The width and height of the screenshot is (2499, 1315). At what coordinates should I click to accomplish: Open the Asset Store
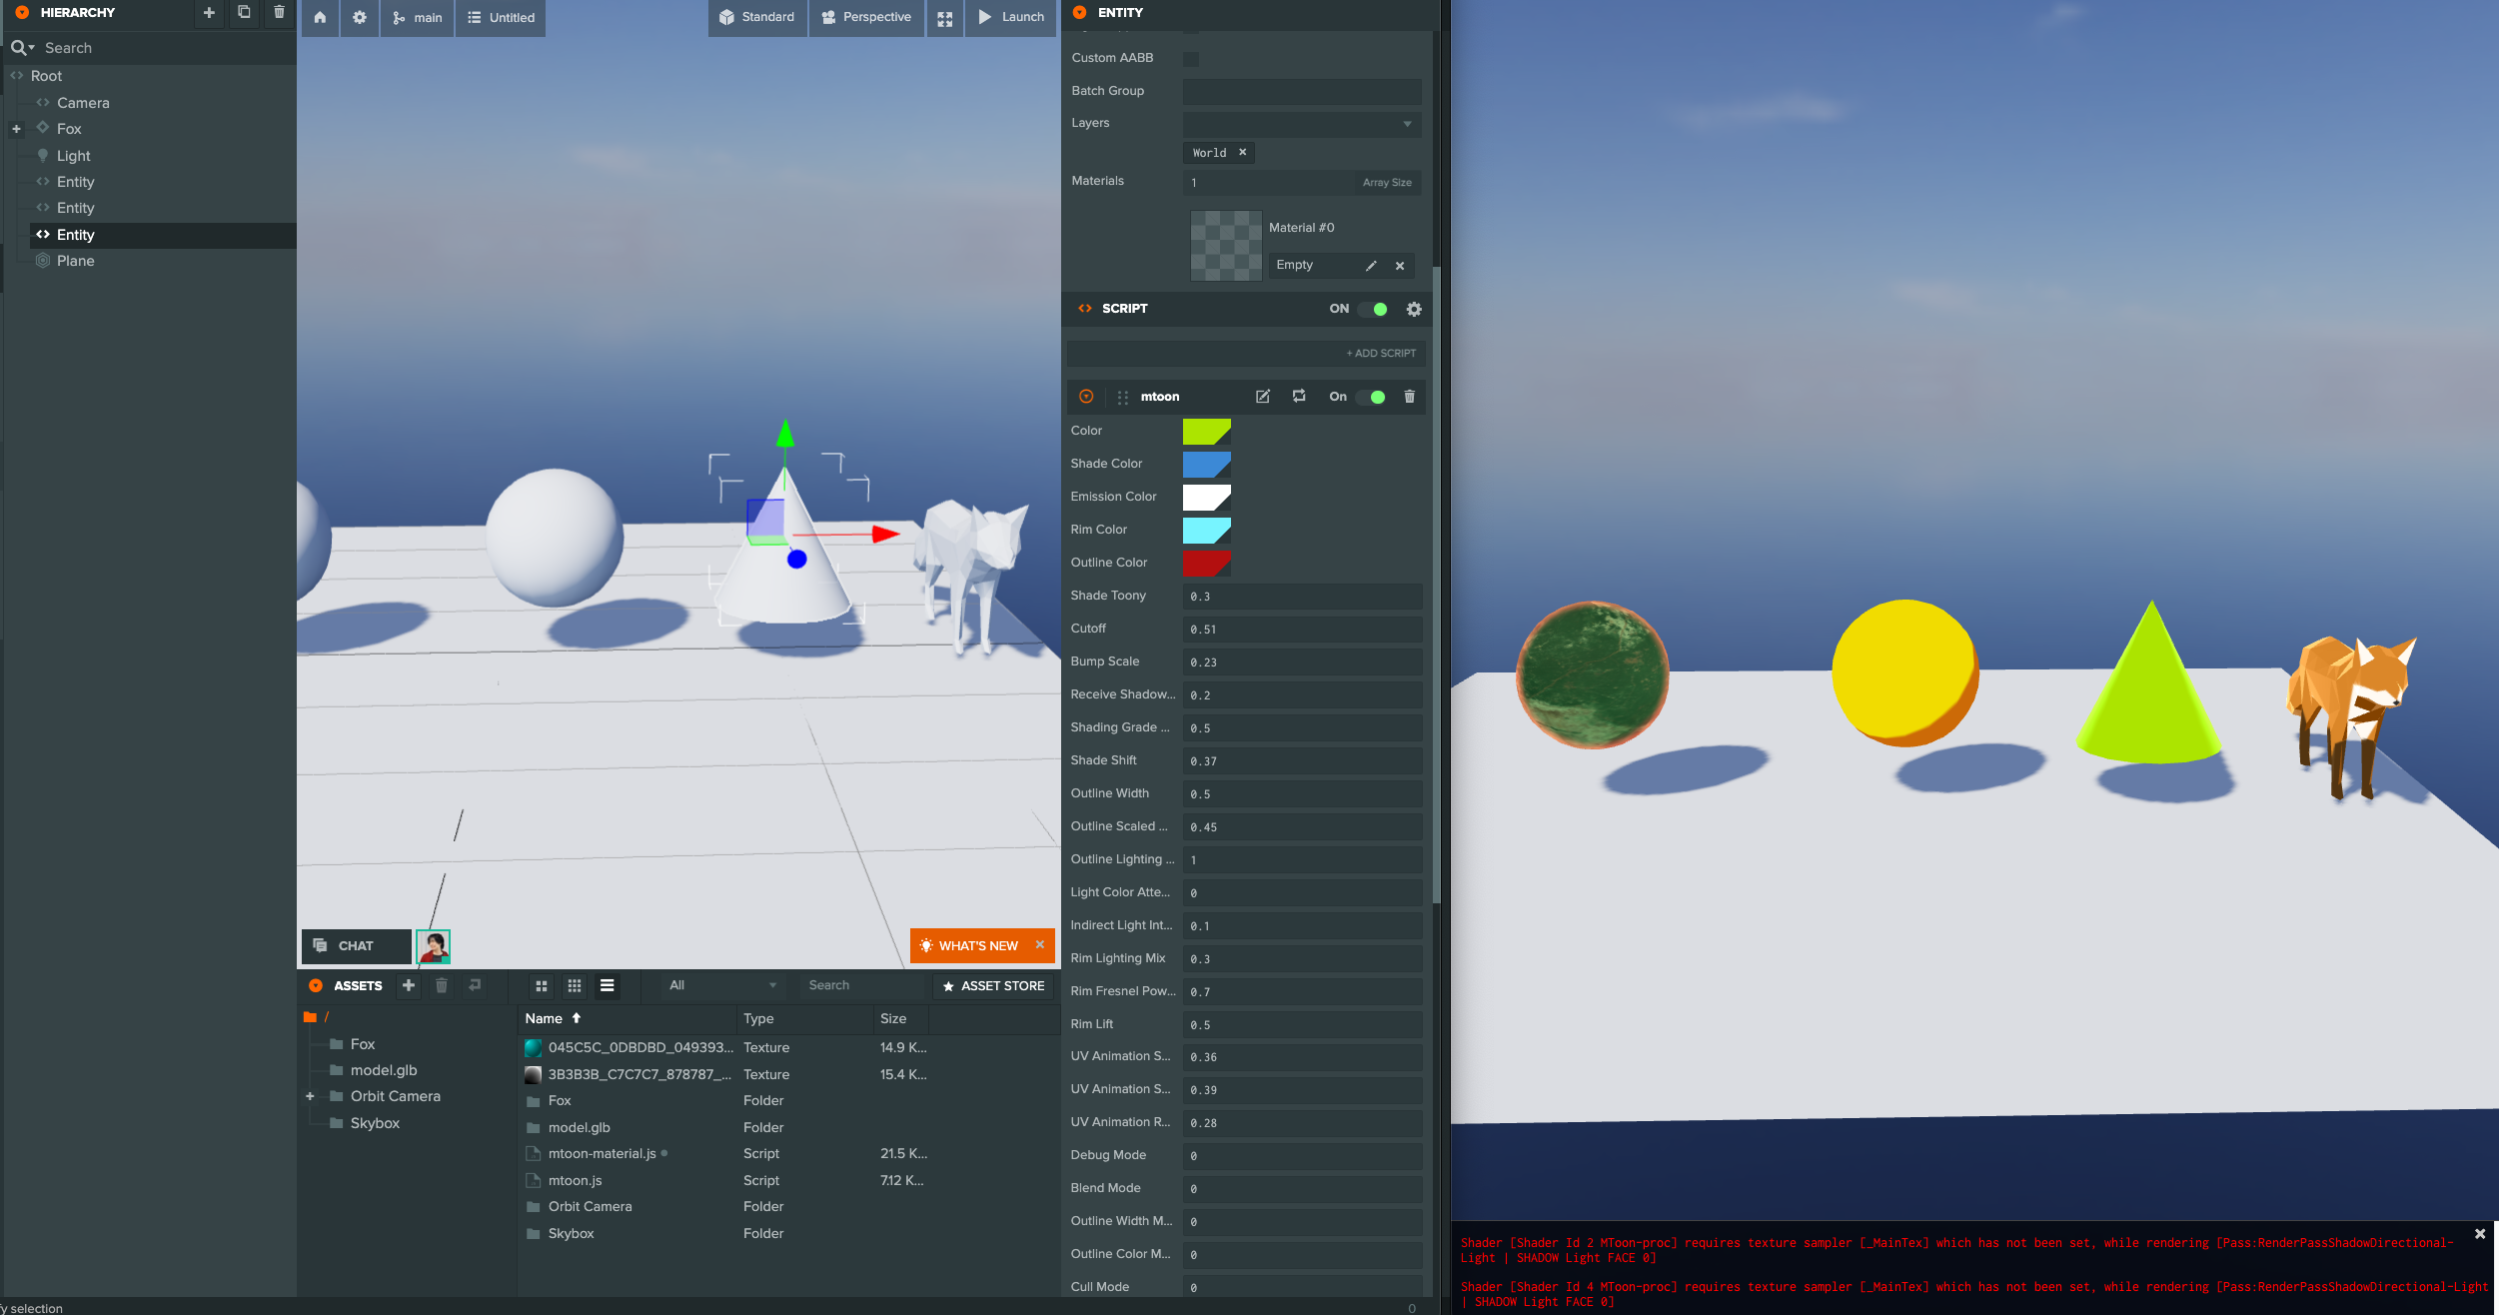coord(993,986)
